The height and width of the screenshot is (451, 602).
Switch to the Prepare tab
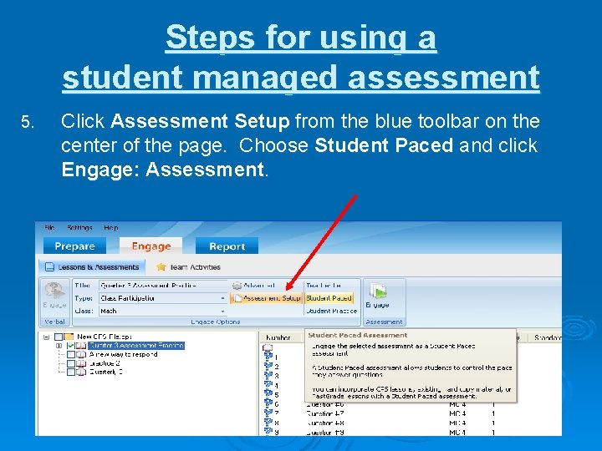coord(75,246)
